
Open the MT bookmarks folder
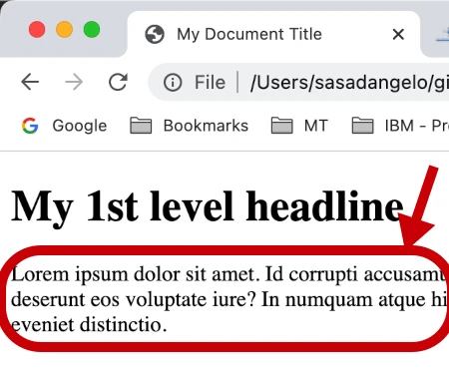(299, 126)
